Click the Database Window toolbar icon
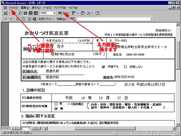This screenshot has width=181, height=136. 82,13
